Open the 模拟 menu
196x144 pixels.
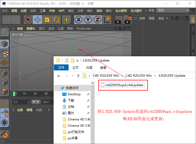tap(90, 11)
